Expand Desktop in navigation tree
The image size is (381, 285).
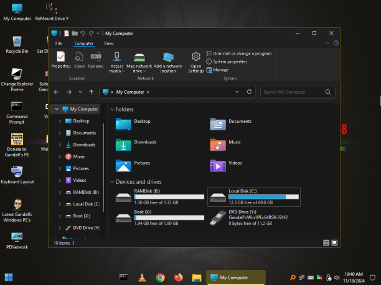(60, 121)
